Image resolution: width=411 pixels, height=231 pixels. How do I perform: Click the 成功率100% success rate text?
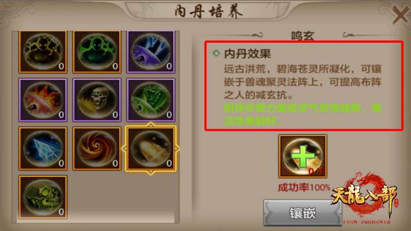pos(304,187)
